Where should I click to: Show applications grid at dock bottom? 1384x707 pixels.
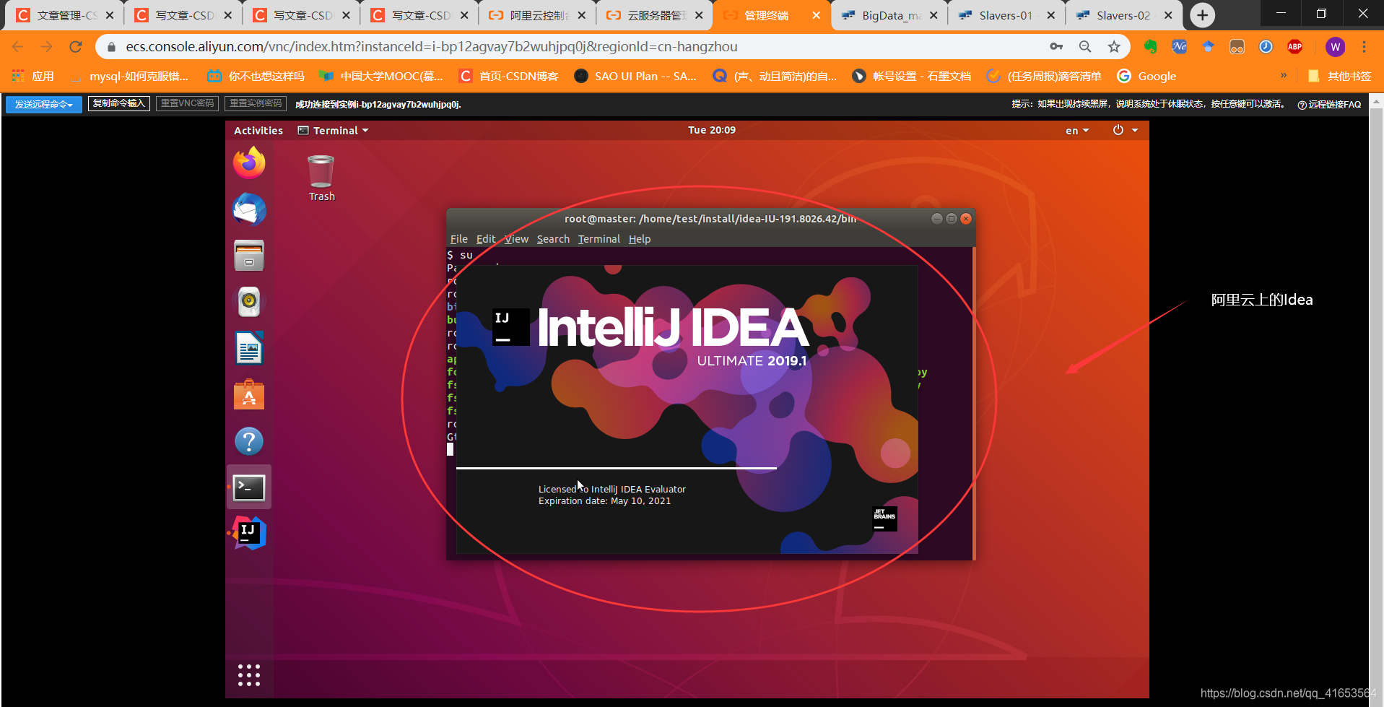249,675
